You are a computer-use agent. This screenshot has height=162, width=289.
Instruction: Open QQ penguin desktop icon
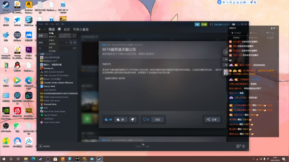[17, 67]
